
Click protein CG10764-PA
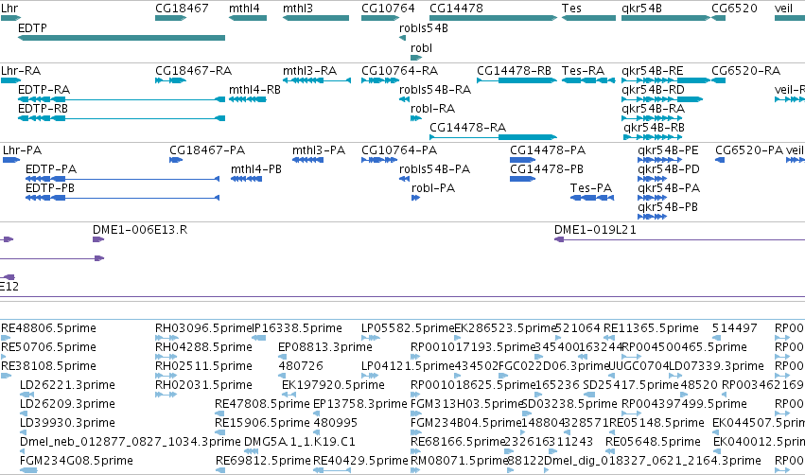click(x=399, y=150)
